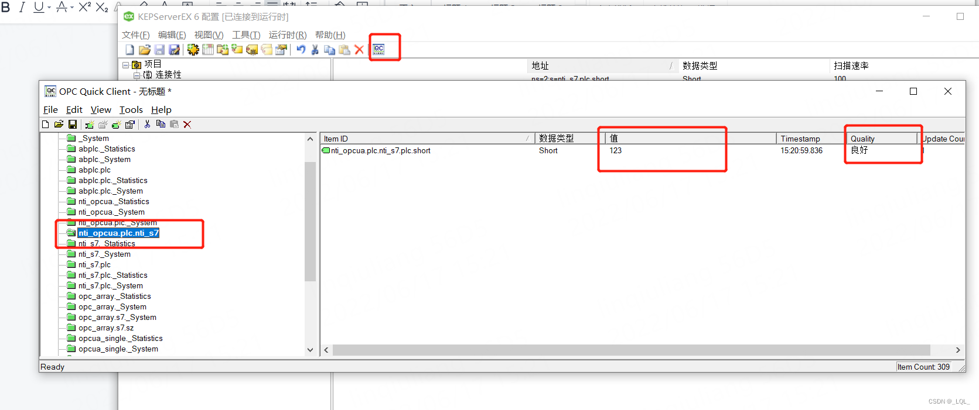979x410 pixels.
Task: Click Save floppy icon in OPC Quick Client
Action: [73, 124]
